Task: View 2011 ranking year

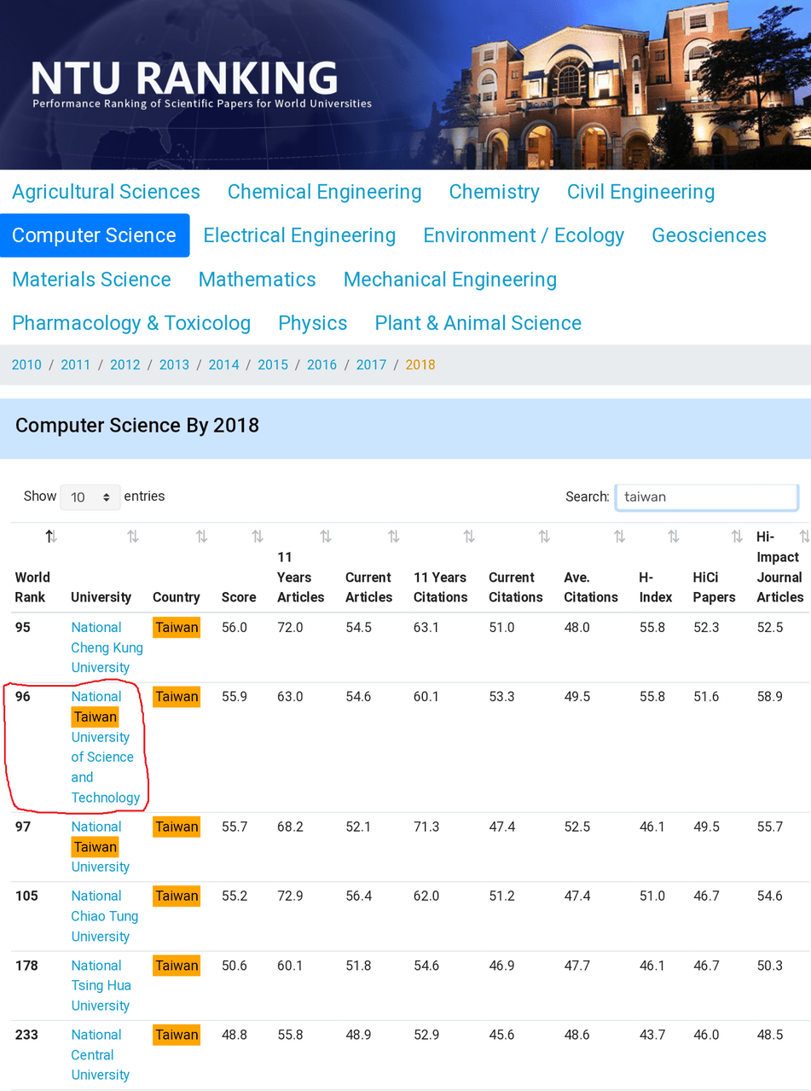Action: click(x=75, y=365)
